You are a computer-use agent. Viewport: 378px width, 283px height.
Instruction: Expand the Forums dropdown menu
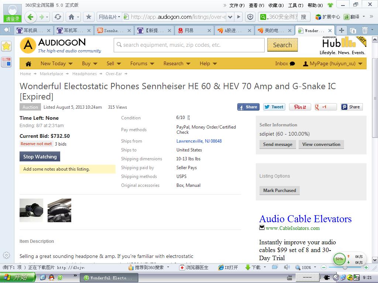tap(142, 63)
